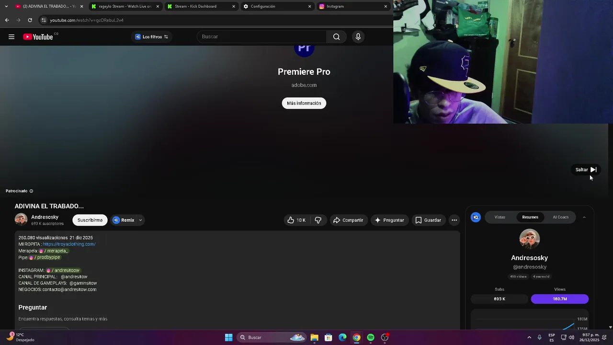Click the Preguntar button

(x=389, y=220)
